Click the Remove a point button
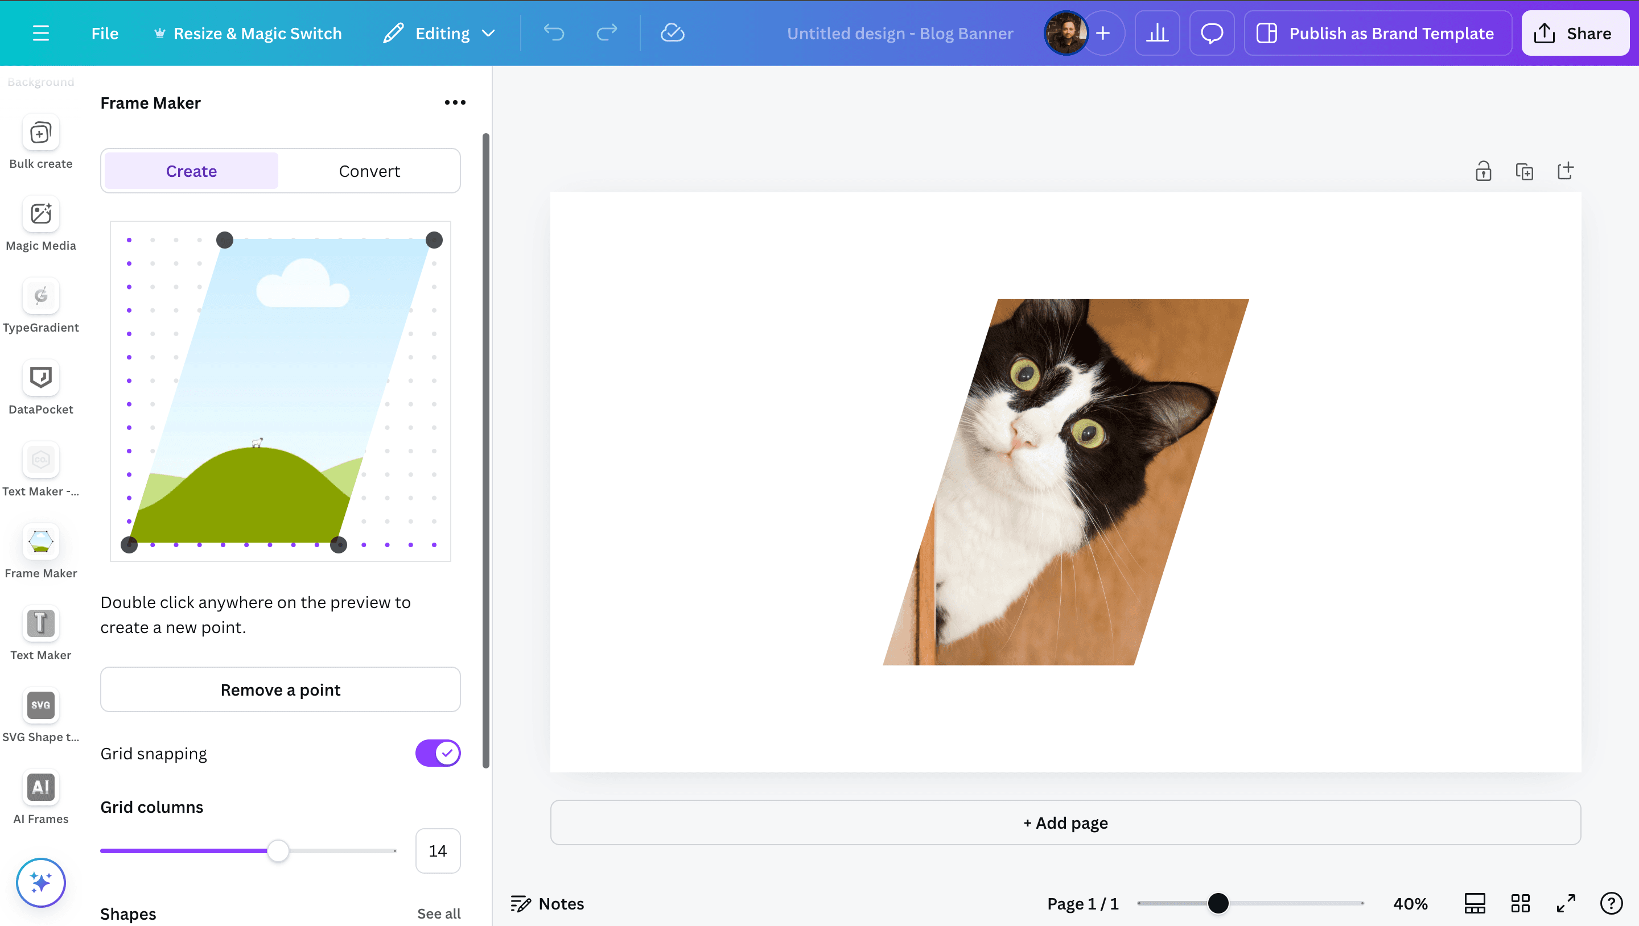1639x926 pixels. pos(280,689)
